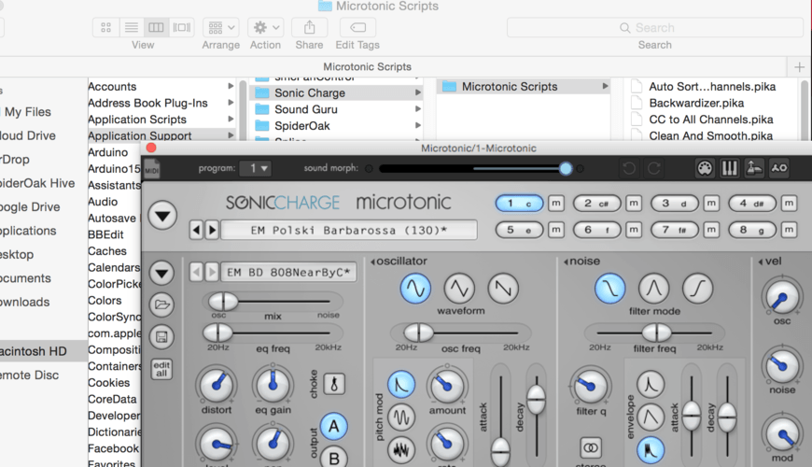Image resolution: width=812 pixels, height=467 pixels.
Task: Open the SpiderOak folder
Action: point(337,126)
